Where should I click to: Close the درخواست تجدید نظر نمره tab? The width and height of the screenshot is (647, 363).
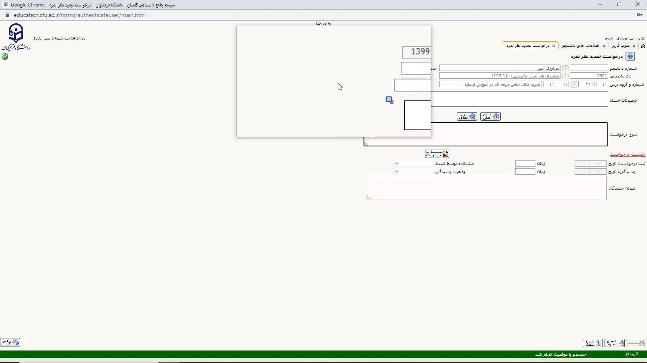554,46
